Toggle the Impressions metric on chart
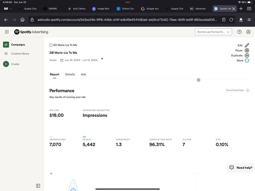The width and height of the screenshot is (255, 191). click(57, 142)
